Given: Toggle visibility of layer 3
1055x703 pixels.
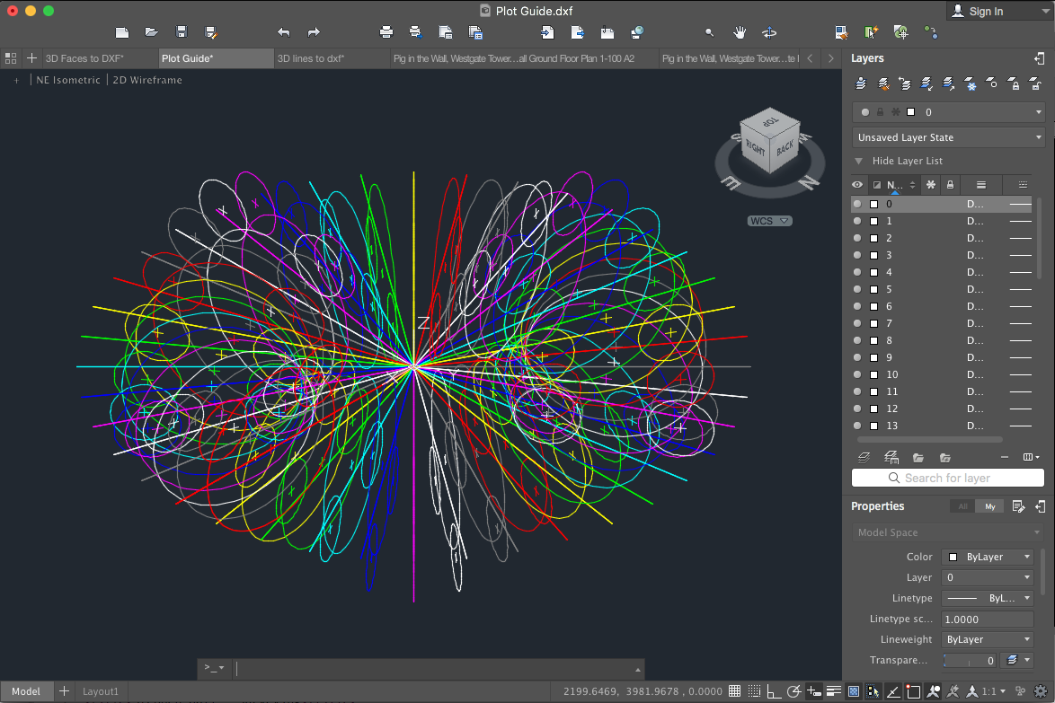Looking at the screenshot, I should pos(857,256).
